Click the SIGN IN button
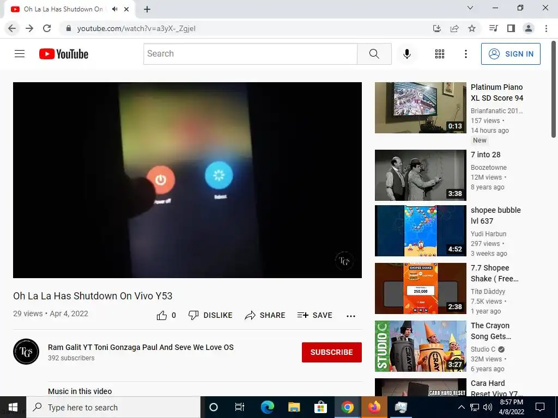The height and width of the screenshot is (418, 558). 511,54
